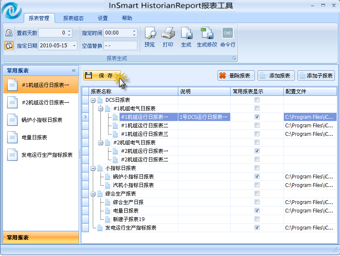The width and height of the screenshot is (340, 256).
Task: Click the 说明 column header
Action: coord(204,92)
